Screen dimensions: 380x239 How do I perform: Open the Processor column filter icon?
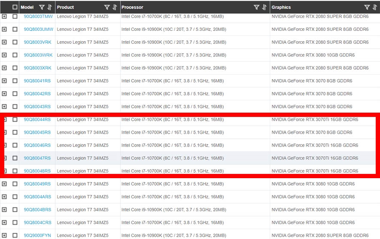click(256, 7)
